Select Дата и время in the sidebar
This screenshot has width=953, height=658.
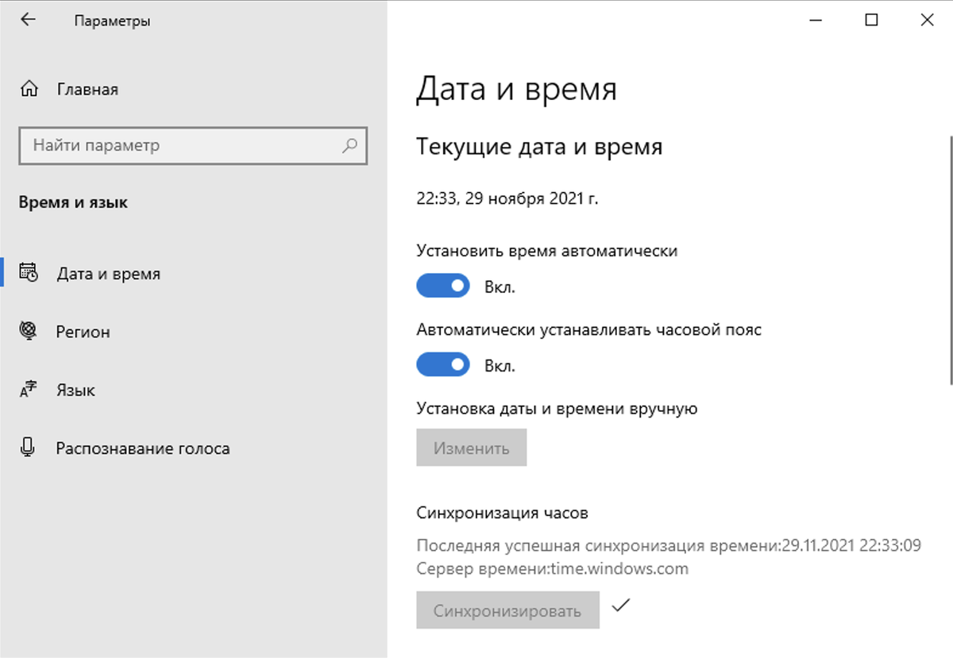pos(107,274)
